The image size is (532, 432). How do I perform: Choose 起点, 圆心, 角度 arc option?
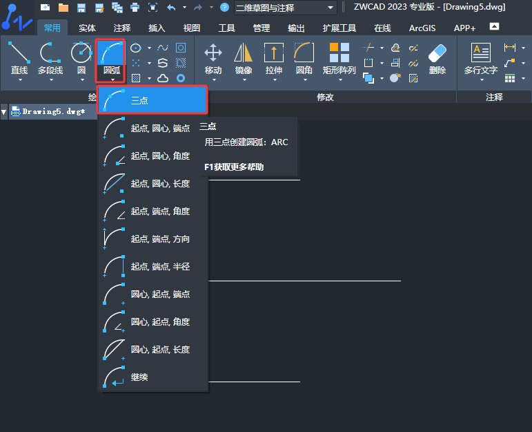[x=152, y=156]
